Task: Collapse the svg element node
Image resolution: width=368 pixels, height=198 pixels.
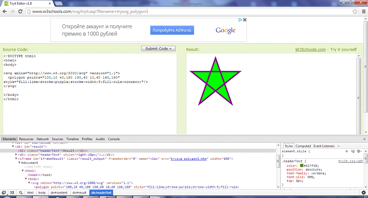Action: pyautogui.click(x=29, y=183)
